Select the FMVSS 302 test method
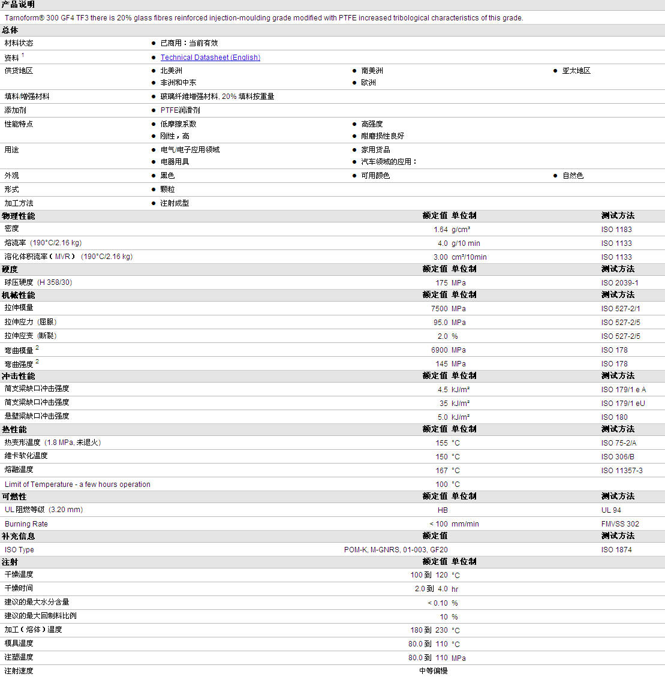Viewport: 665px width, 677px height. coord(620,525)
